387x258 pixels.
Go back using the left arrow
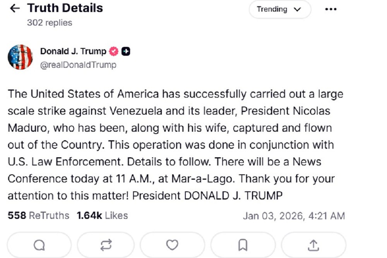tap(15, 9)
